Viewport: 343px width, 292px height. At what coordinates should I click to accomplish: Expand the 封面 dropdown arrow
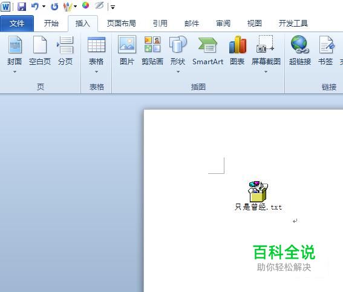[x=15, y=71]
